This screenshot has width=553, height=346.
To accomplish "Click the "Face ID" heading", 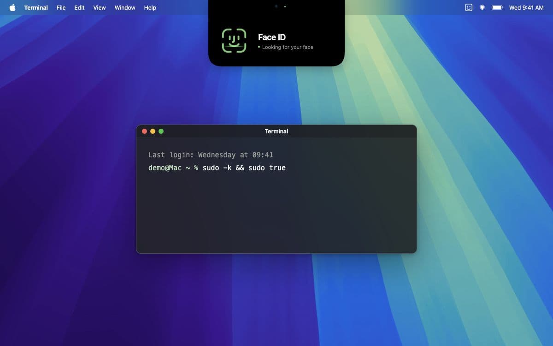I will click(272, 37).
